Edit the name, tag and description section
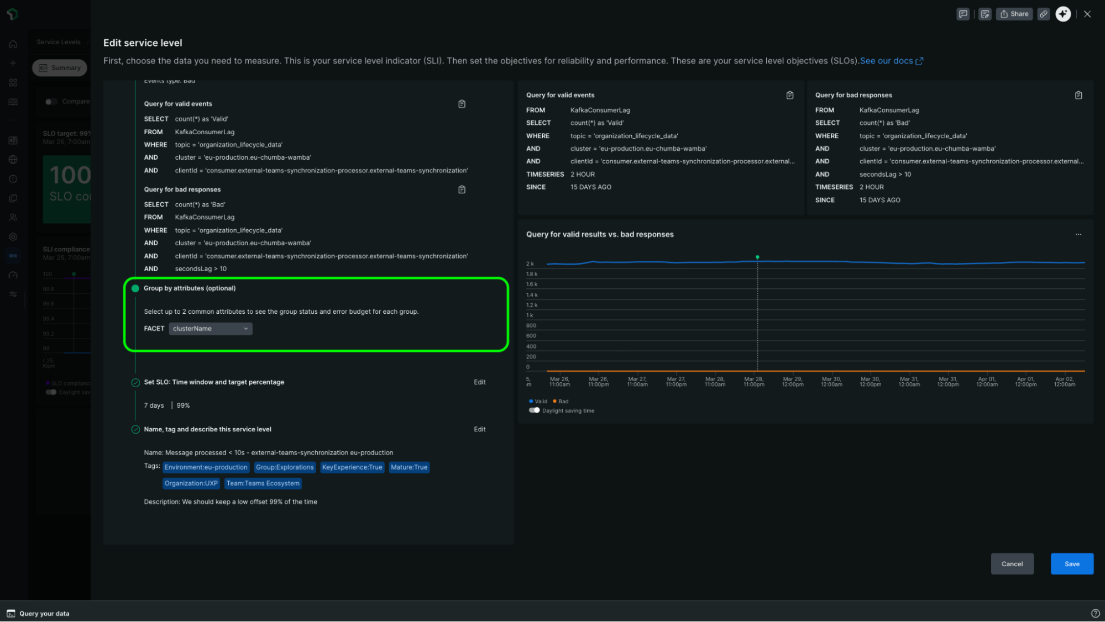Screen dimensions: 1105x622 tap(479, 429)
